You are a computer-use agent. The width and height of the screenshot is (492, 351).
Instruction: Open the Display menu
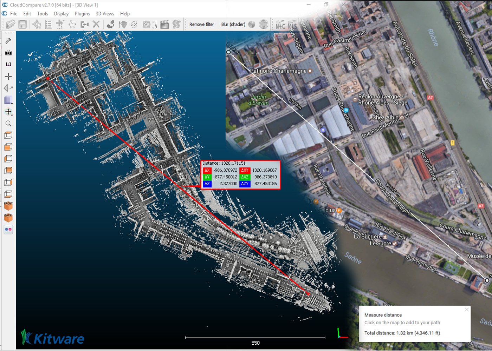61,14
